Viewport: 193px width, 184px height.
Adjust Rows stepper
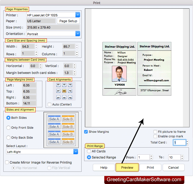[x=36, y=54]
